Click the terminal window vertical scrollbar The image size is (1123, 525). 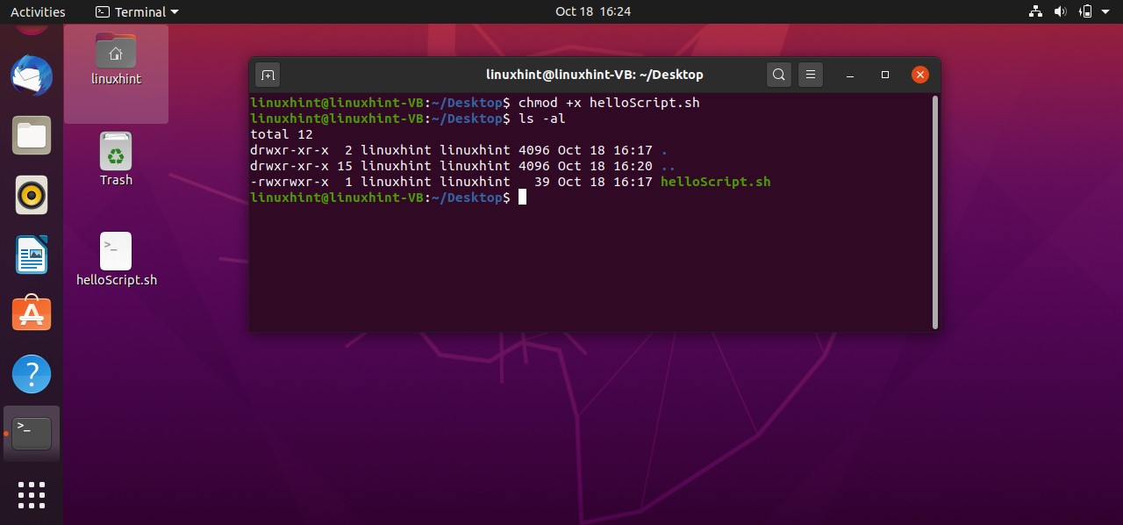[935, 212]
